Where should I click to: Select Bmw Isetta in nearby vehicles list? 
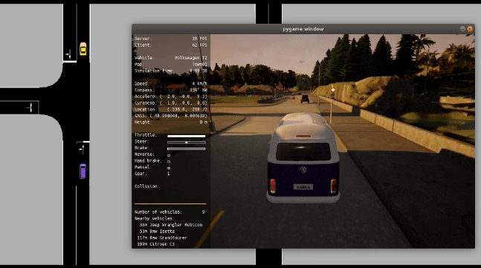click(157, 231)
